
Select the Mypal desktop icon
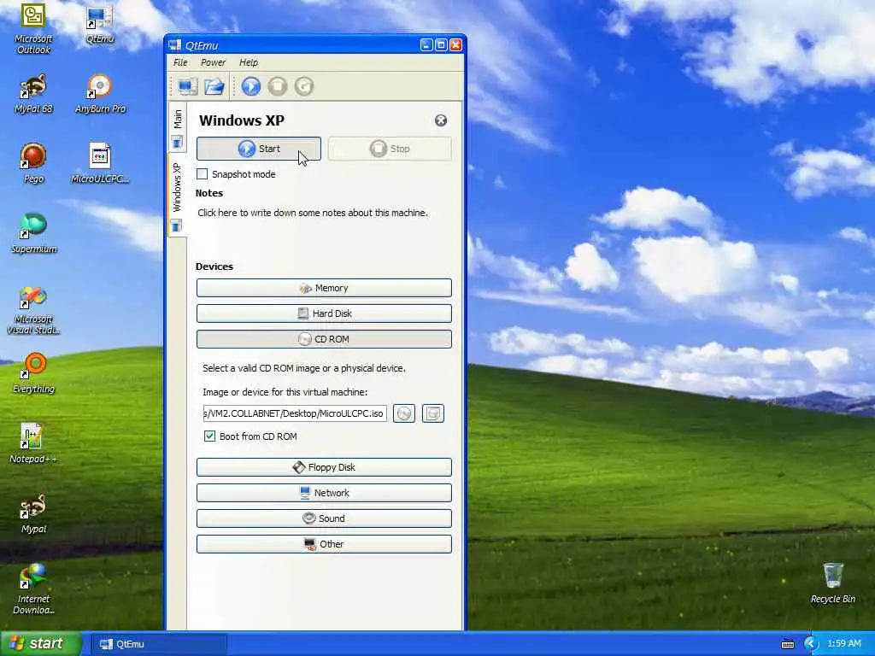33,513
